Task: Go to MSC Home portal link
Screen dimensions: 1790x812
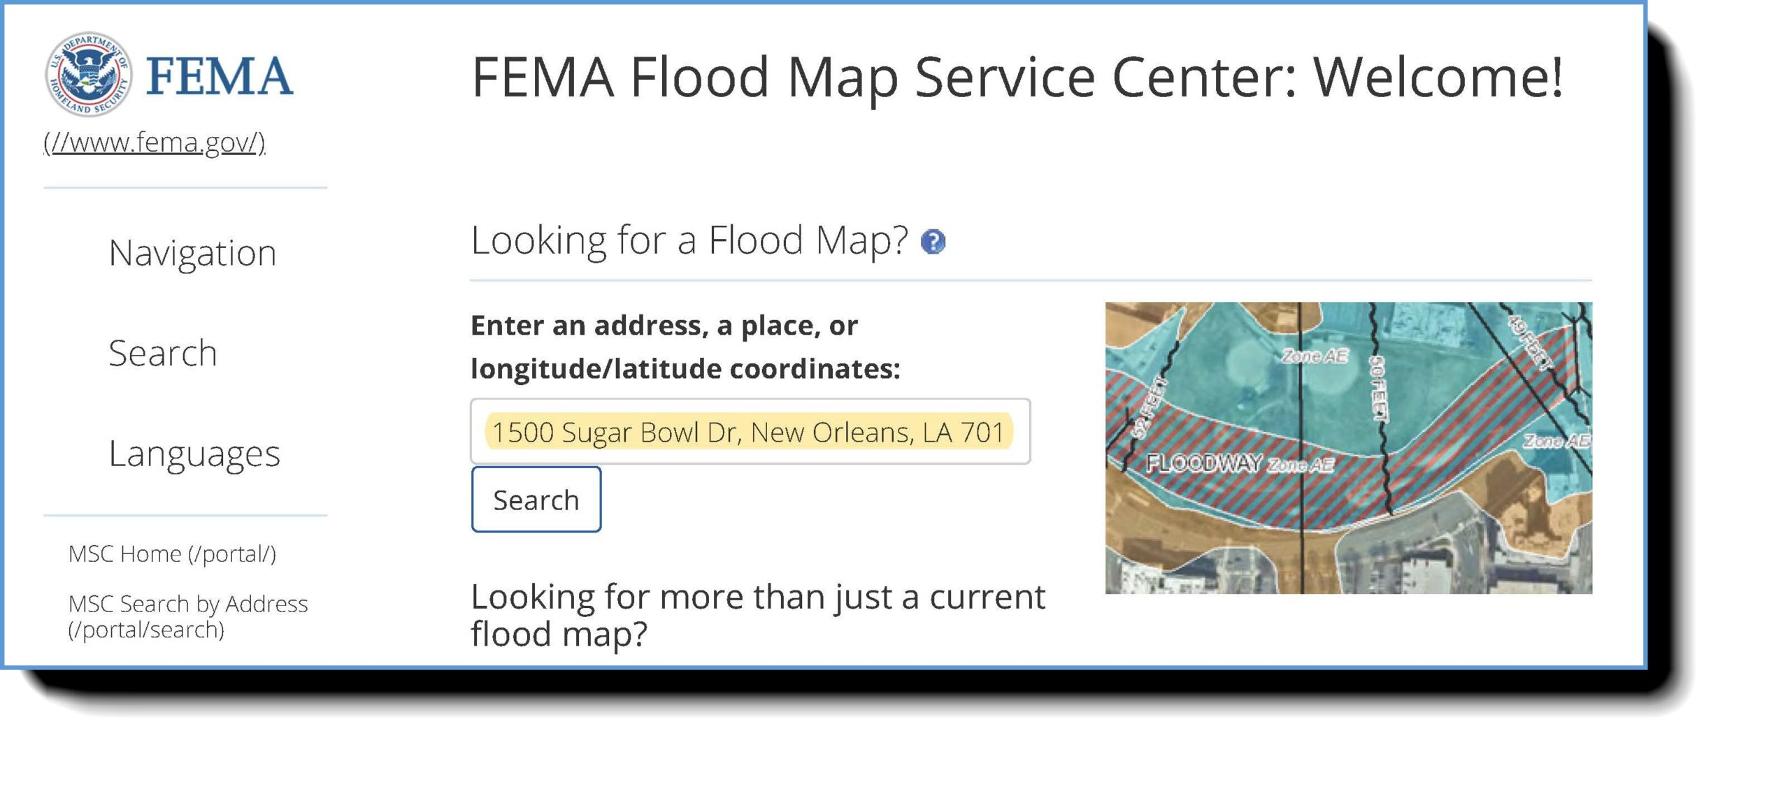Action: tap(172, 553)
